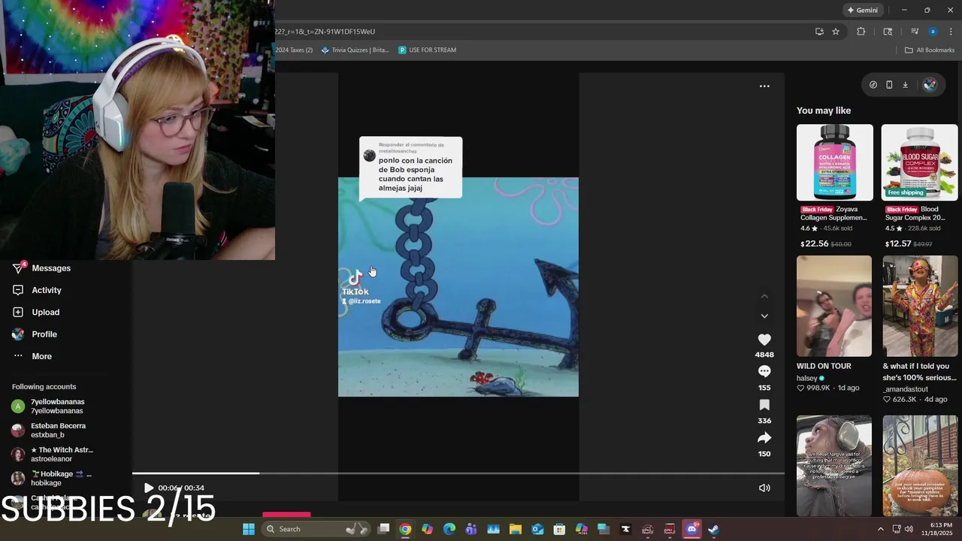The height and width of the screenshot is (541, 962).
Task: Open the WILD ON TOUR video by halsey
Action: (834, 306)
